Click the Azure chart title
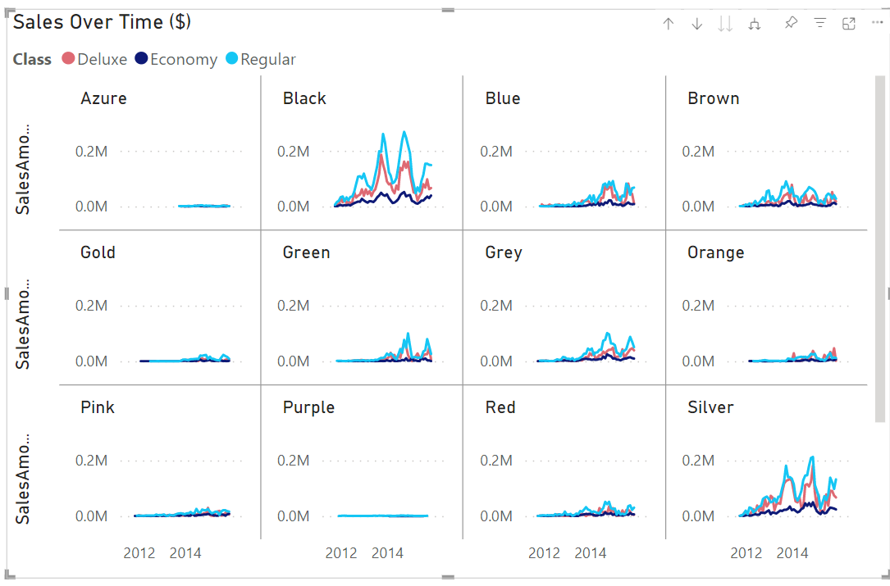890x586 pixels. 104,98
